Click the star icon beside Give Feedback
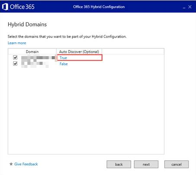 click(11, 164)
